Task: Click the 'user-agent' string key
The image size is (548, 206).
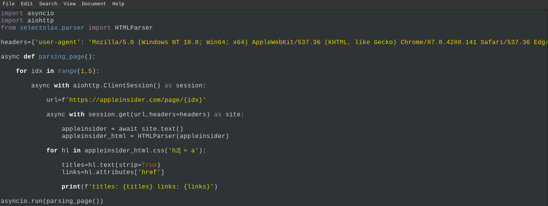Action: 58,43
